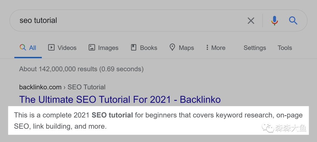317x142 pixels.
Task: Click the Videos play icon
Action: coord(51,47)
